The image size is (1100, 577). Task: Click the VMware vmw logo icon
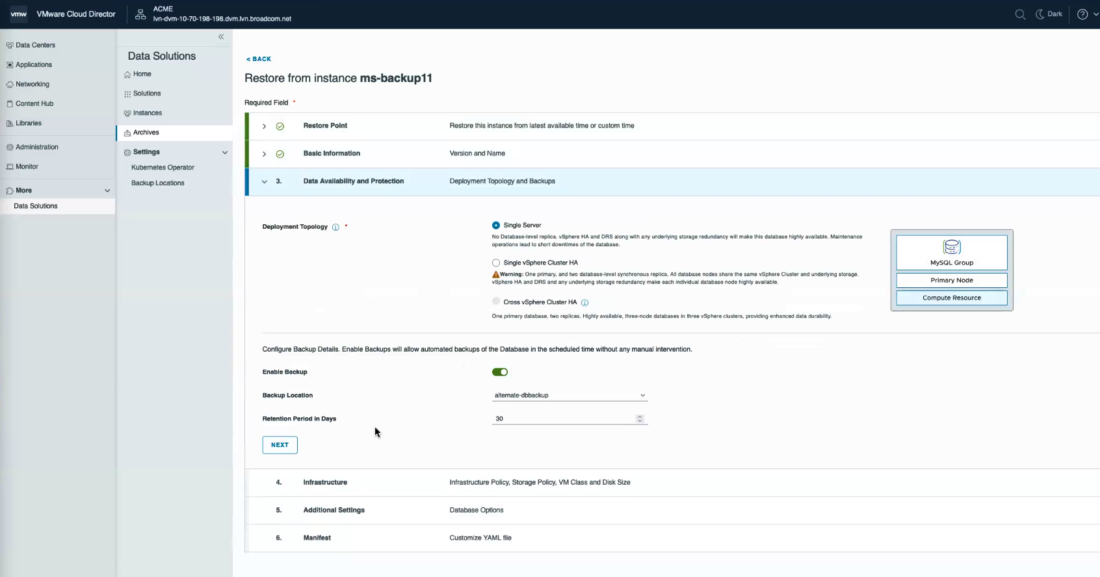click(19, 14)
